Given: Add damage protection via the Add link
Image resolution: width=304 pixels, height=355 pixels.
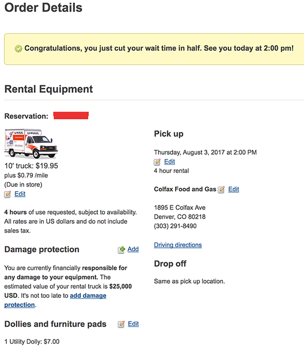Looking at the screenshot, I should (x=133, y=249).
